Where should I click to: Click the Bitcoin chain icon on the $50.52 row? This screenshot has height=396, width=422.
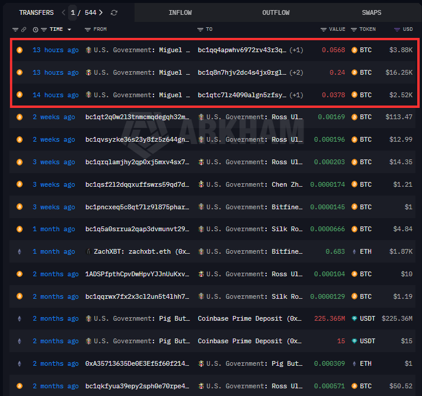(20, 386)
